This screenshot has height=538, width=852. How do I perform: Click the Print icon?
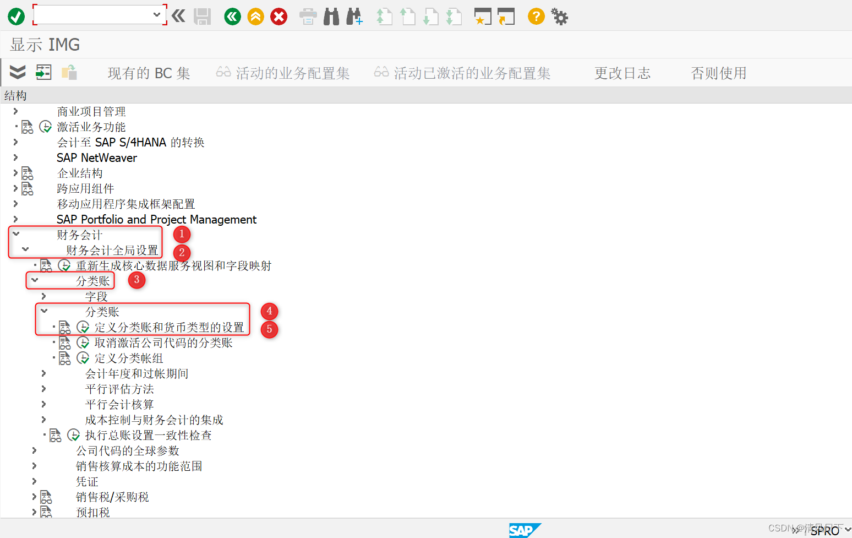[x=308, y=17]
